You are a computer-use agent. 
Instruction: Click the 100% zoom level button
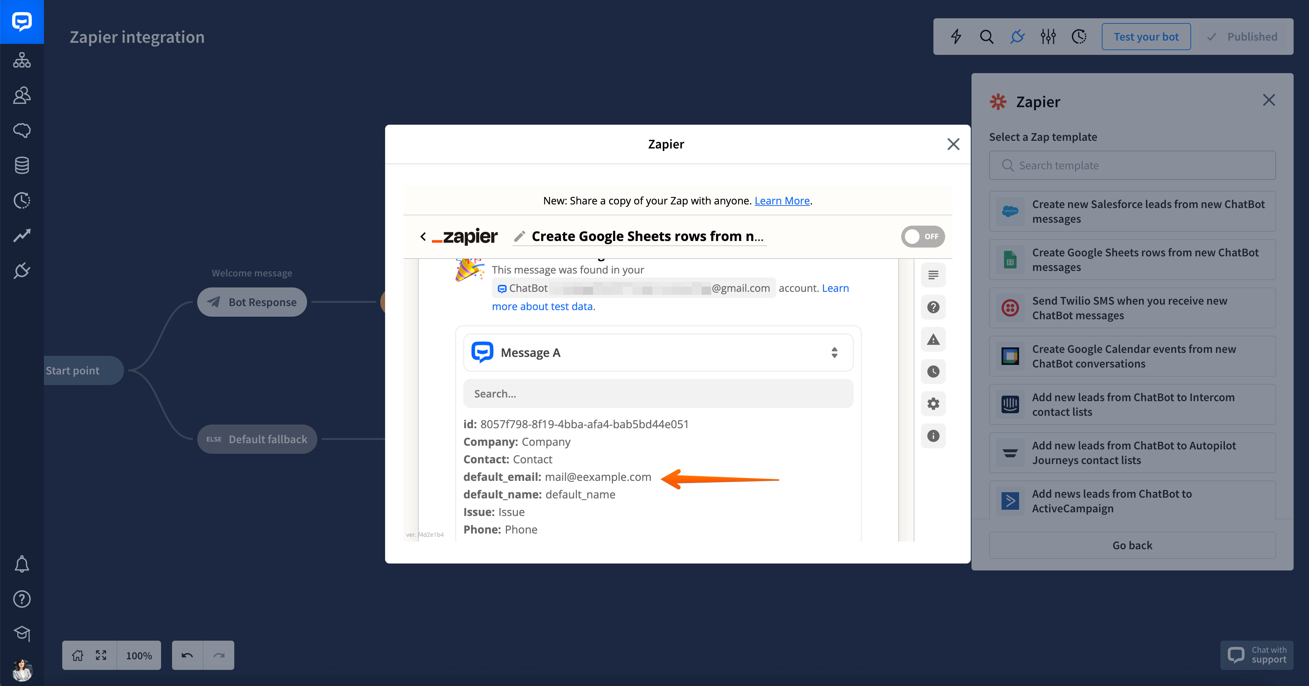coord(139,656)
